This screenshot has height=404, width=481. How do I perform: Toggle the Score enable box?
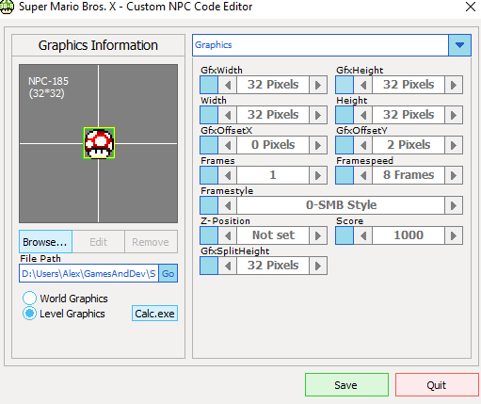[x=345, y=235]
